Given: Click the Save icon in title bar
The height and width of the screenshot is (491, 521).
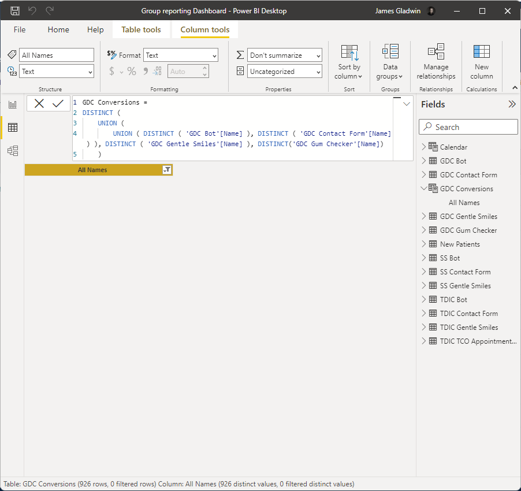Looking at the screenshot, I should click(15, 11).
